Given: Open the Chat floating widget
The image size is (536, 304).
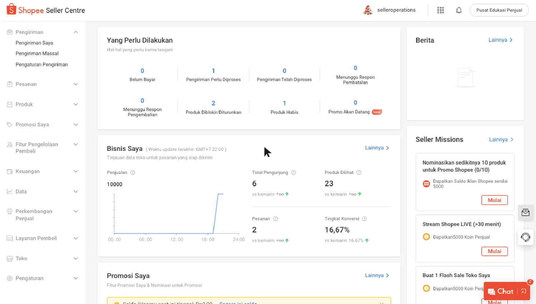Looking at the screenshot, I should (501, 292).
